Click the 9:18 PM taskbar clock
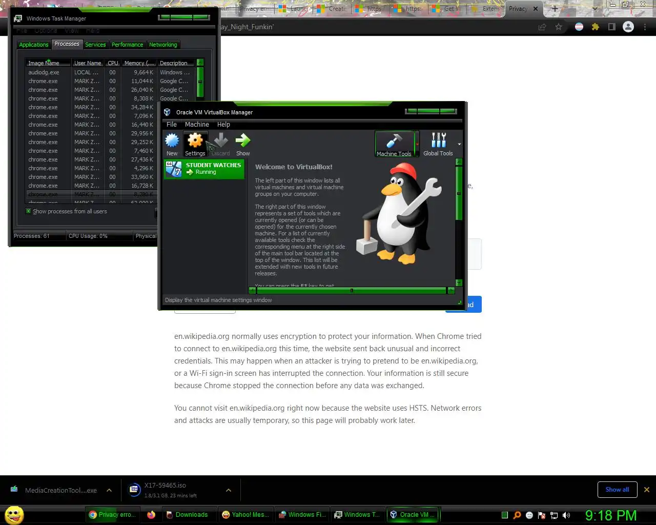The image size is (656, 525). click(611, 515)
